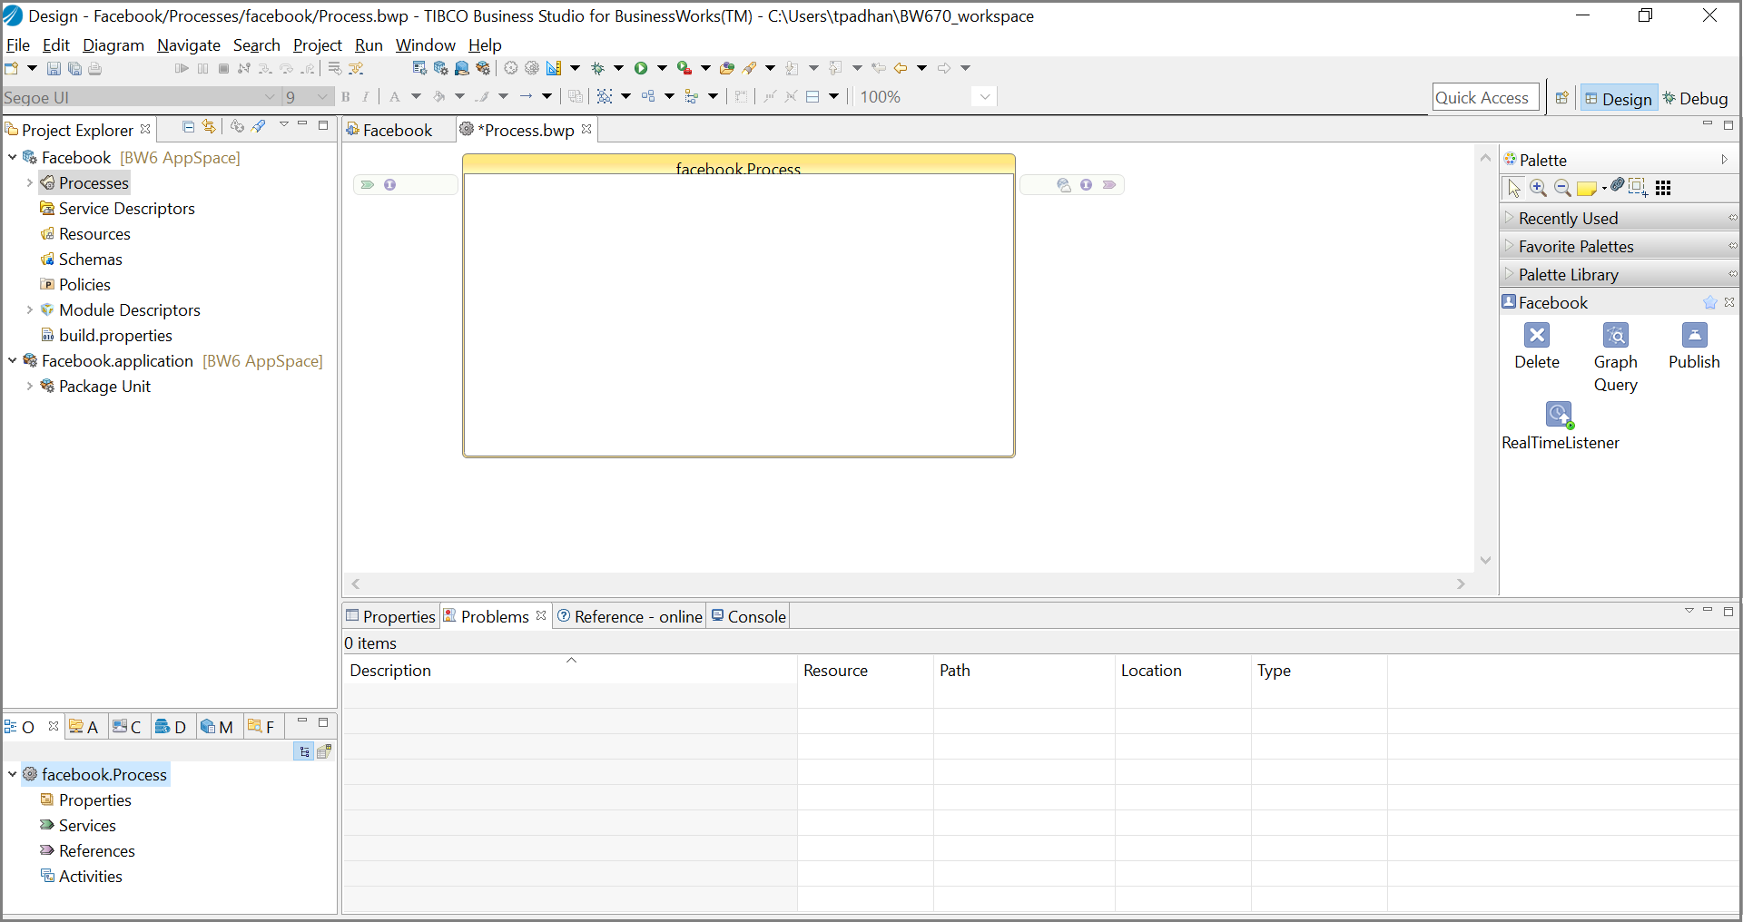Open Service Descriptors in Project Explorer
The height and width of the screenshot is (922, 1743).
coord(126,209)
